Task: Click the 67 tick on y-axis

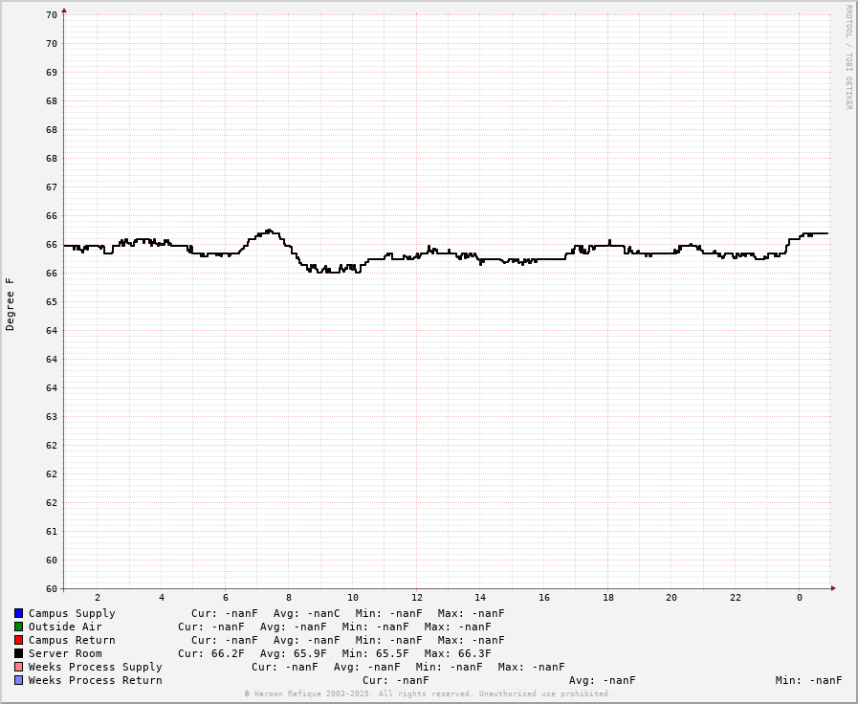Action: pyautogui.click(x=52, y=187)
